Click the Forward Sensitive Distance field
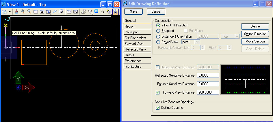 click(x=208, y=84)
